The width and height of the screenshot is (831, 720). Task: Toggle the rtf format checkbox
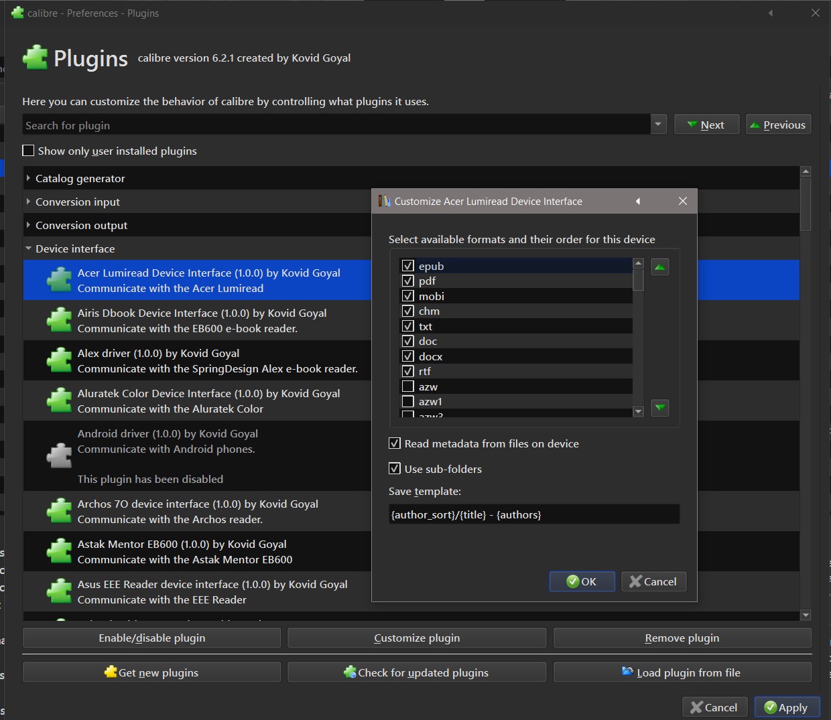coord(407,371)
